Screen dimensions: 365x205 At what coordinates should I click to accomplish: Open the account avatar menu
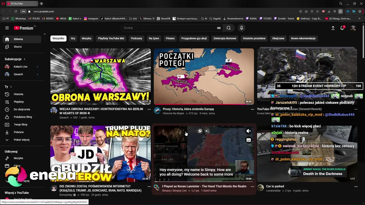click(x=353, y=28)
